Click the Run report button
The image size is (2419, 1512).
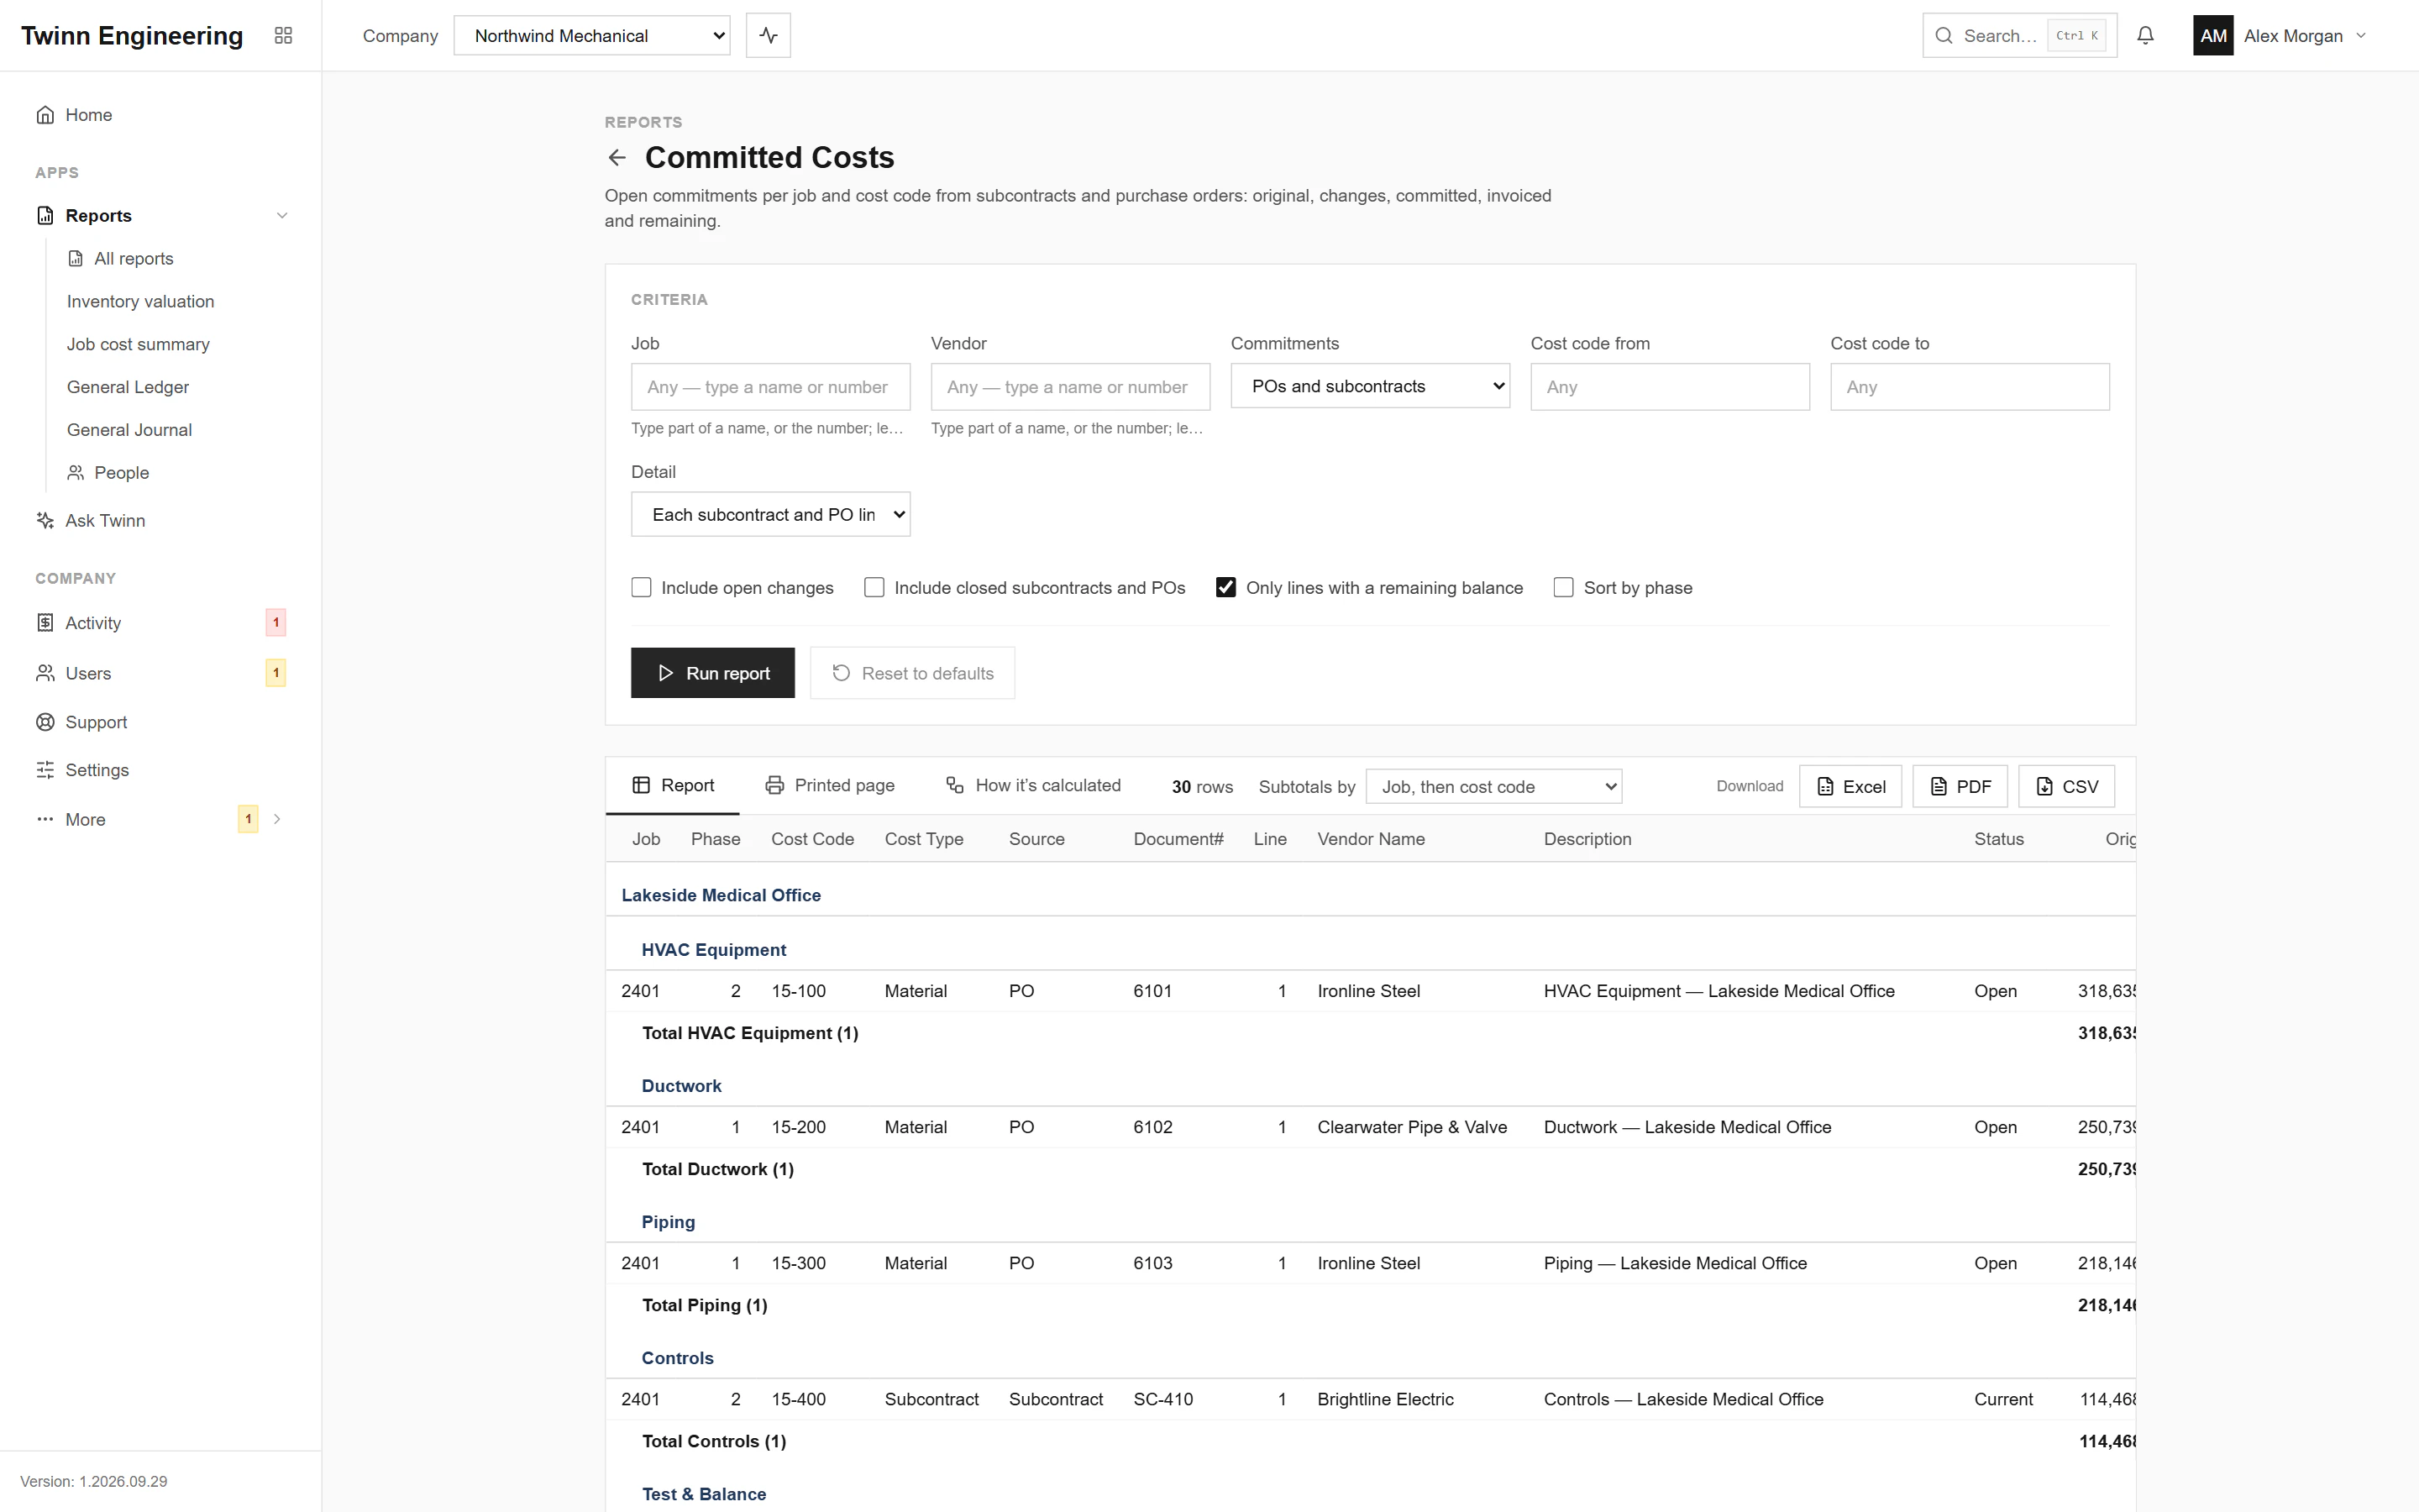pyautogui.click(x=713, y=673)
